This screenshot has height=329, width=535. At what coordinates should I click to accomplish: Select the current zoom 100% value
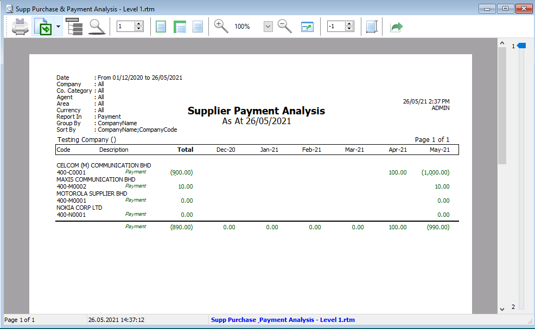click(x=242, y=26)
